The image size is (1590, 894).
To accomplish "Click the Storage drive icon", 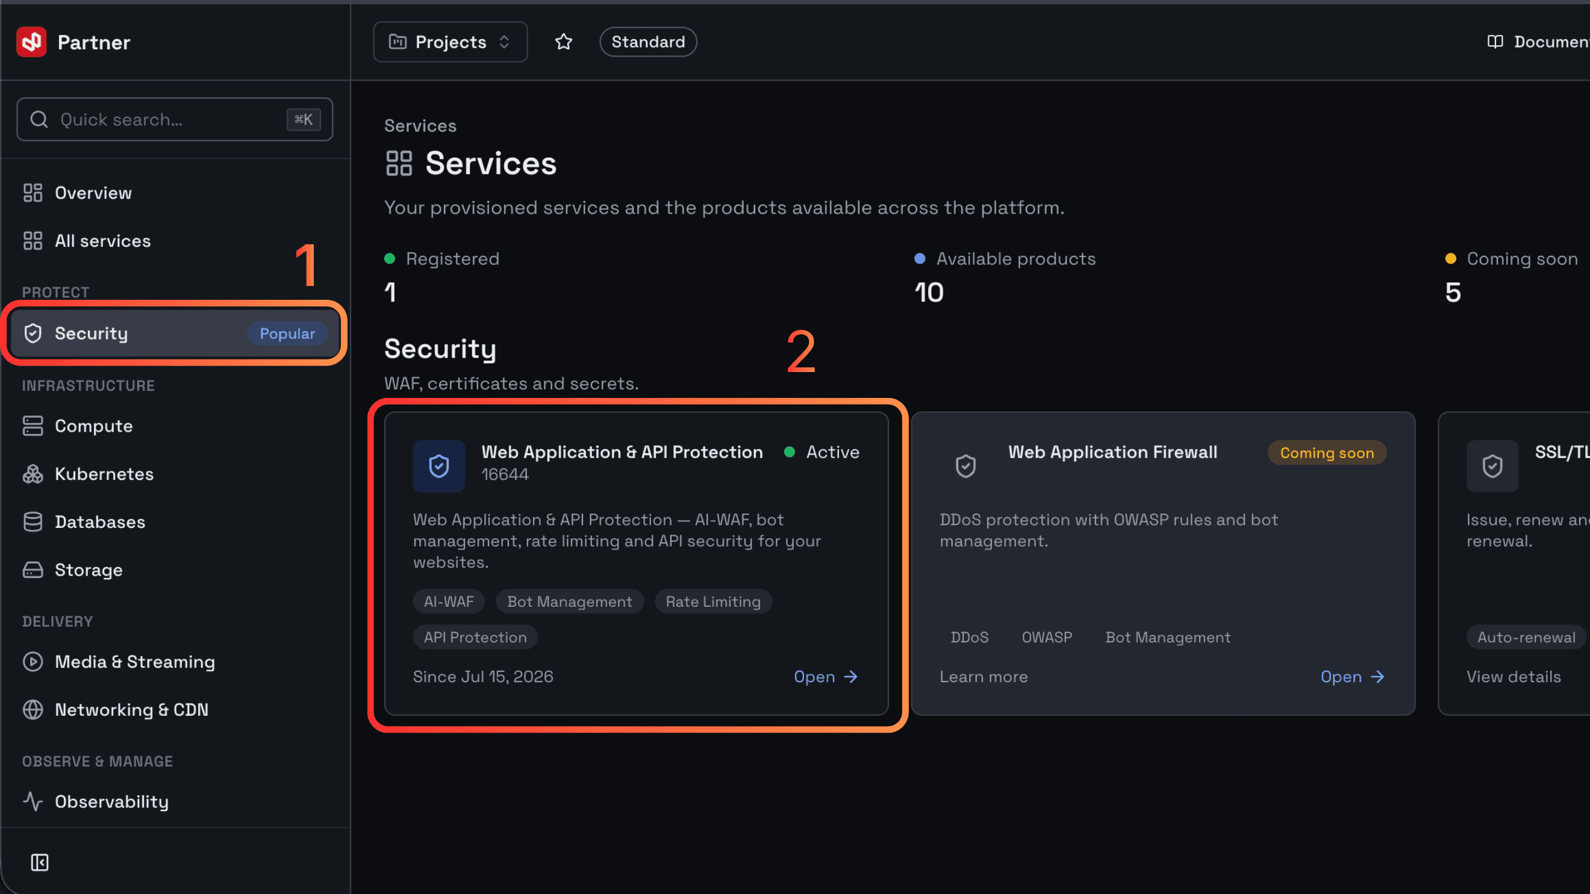I will point(33,570).
